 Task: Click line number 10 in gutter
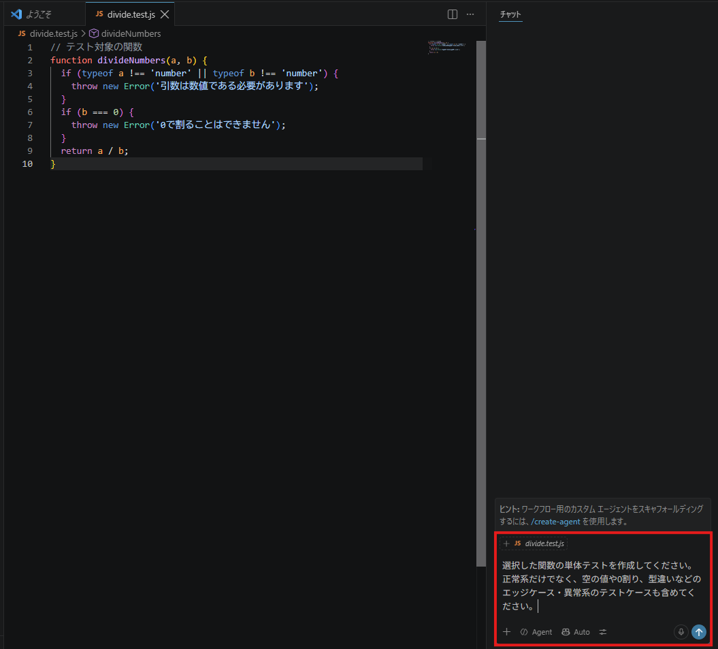pos(27,163)
